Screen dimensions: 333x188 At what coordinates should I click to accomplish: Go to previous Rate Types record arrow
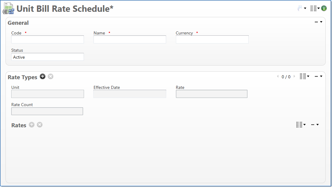277,77
